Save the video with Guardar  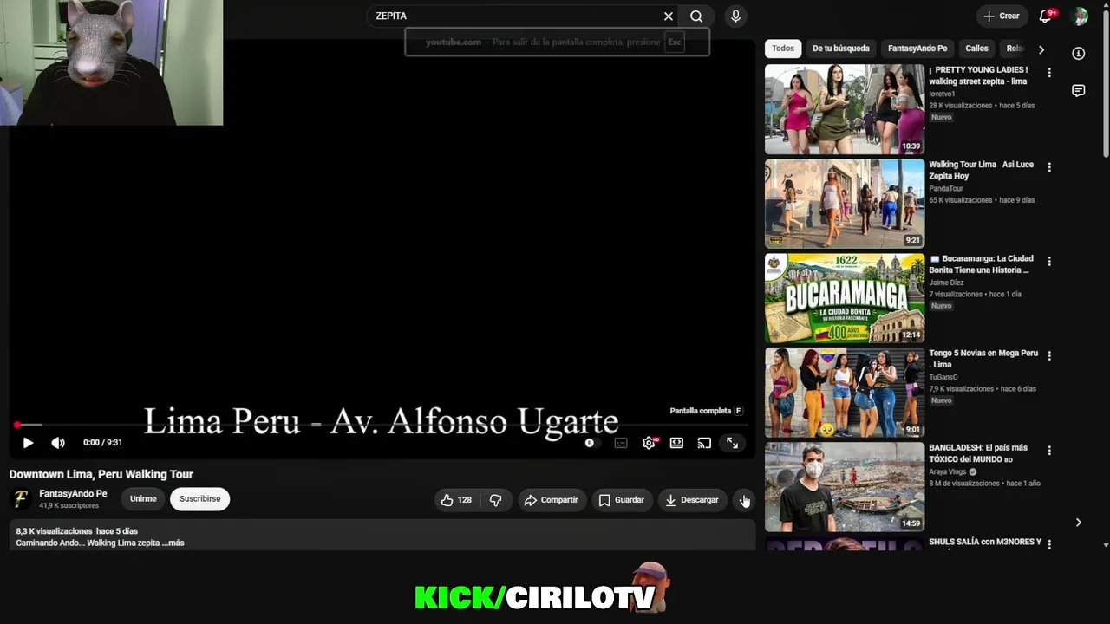pos(622,500)
